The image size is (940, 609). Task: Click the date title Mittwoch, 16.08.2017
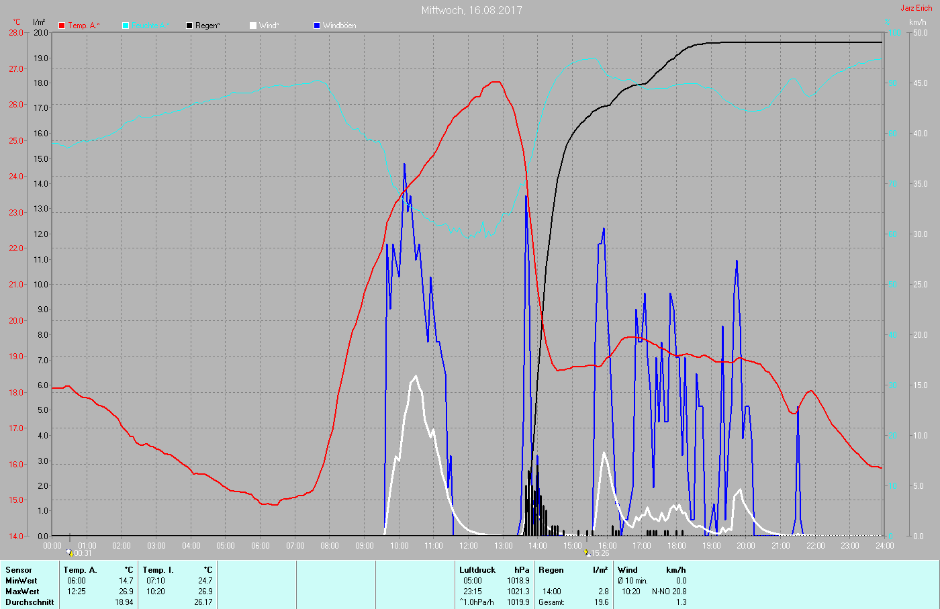pyautogui.click(x=471, y=10)
